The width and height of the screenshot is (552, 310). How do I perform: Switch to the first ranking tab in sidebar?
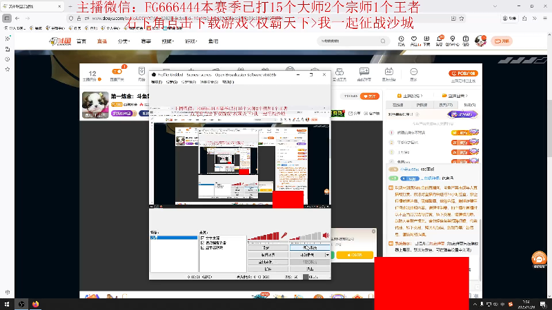(398, 105)
